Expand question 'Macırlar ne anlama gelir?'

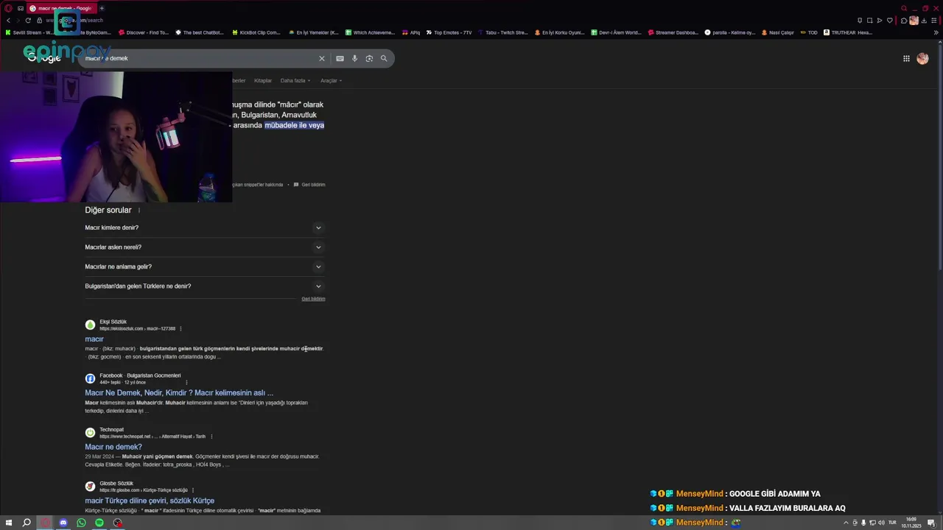coord(204,266)
